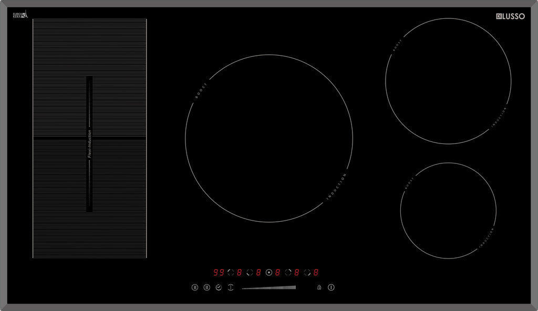Image resolution: width=538 pixels, height=311 pixels.
Task: Select the Flexi-Induction labeled zone
Action: pos(89,139)
